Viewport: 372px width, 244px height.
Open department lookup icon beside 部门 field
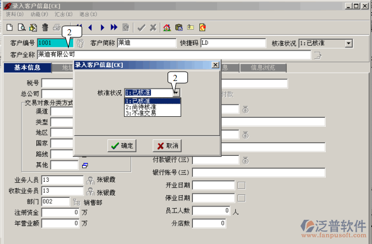pyautogui.click(x=76, y=202)
